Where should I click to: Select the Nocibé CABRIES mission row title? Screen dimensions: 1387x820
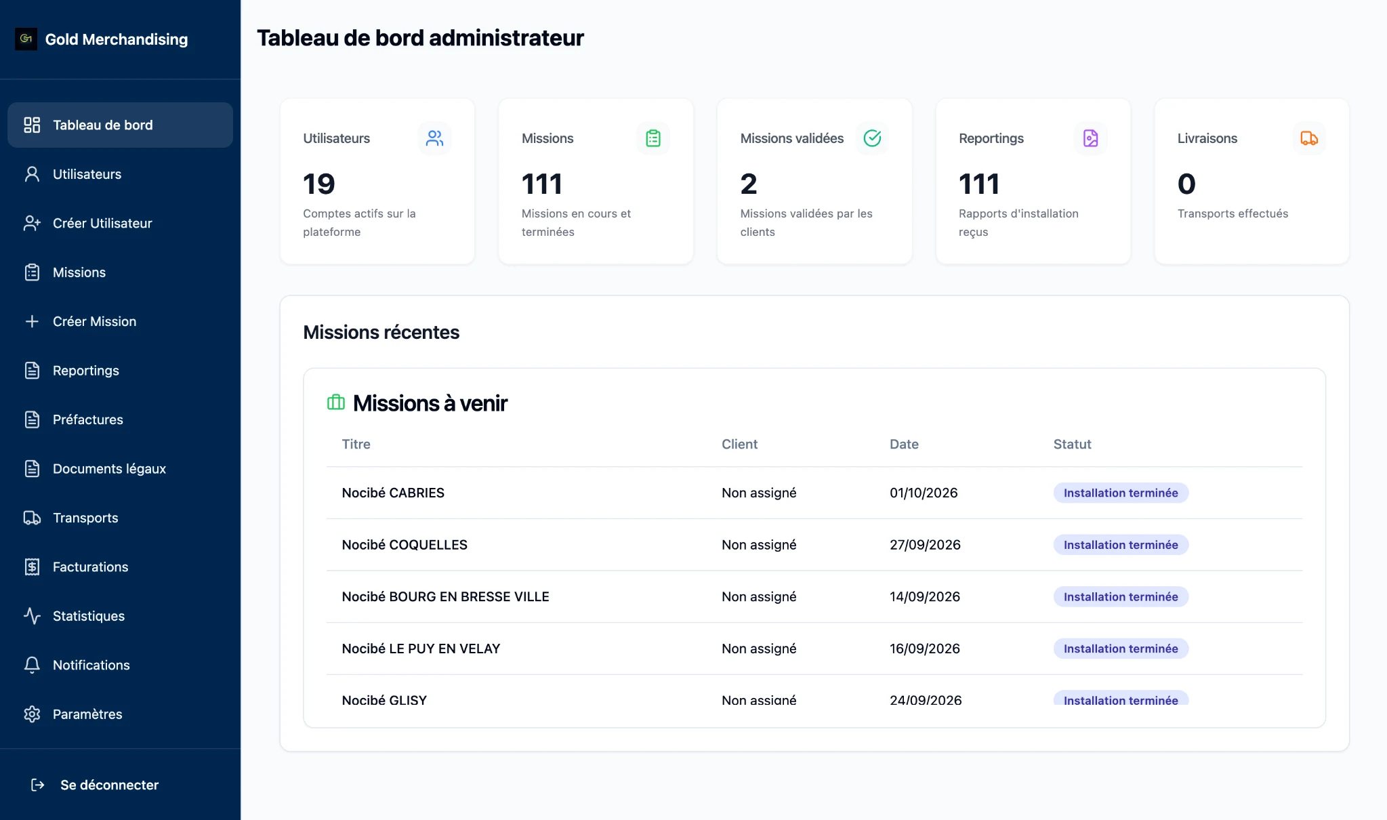point(393,493)
